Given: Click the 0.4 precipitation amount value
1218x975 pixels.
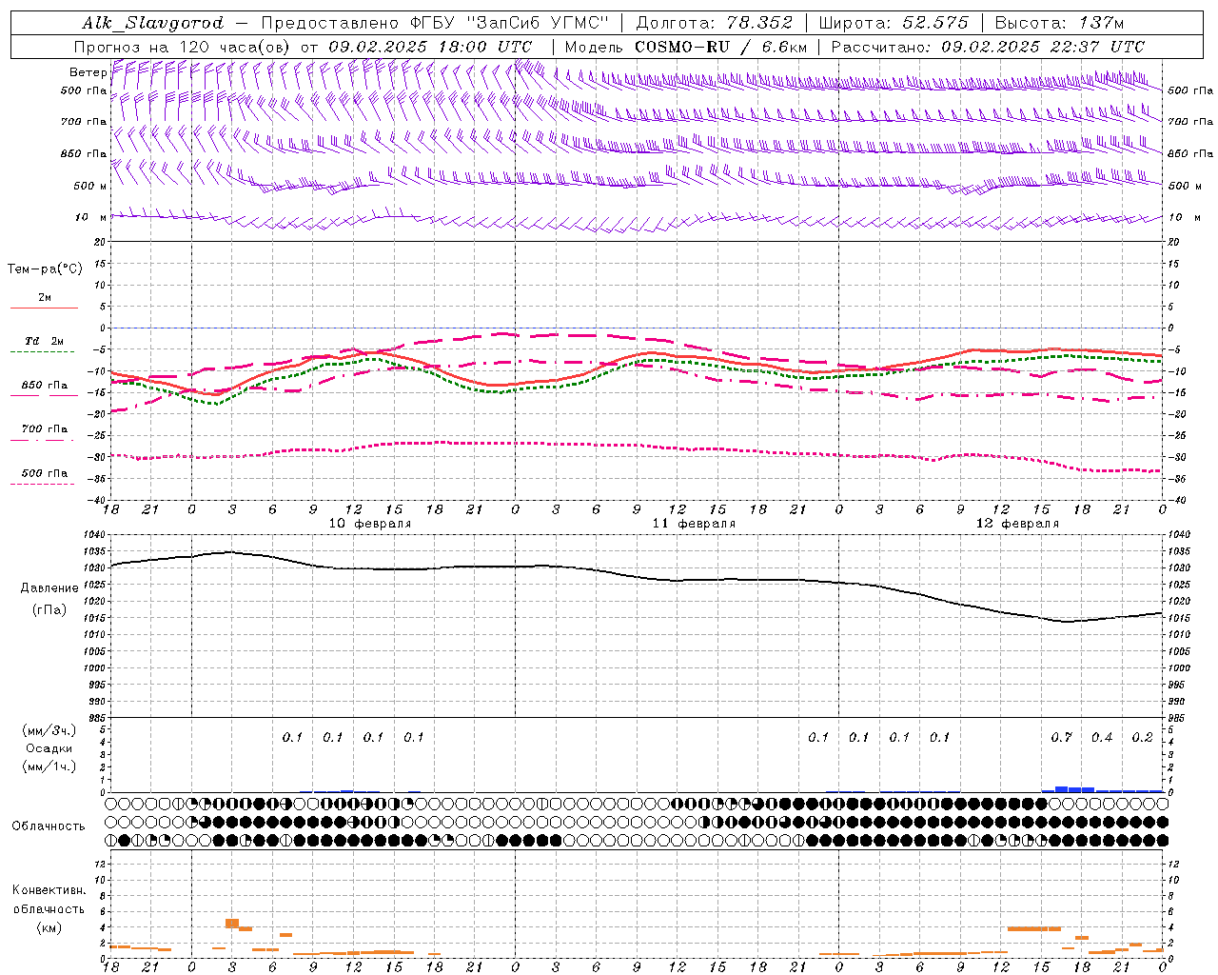Looking at the screenshot, I should tap(1102, 737).
